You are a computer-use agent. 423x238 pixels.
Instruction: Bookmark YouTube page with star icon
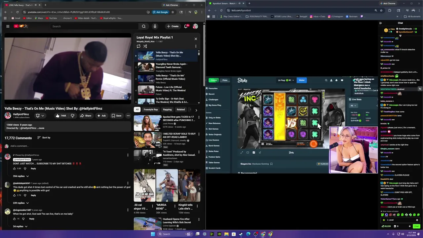(173, 12)
